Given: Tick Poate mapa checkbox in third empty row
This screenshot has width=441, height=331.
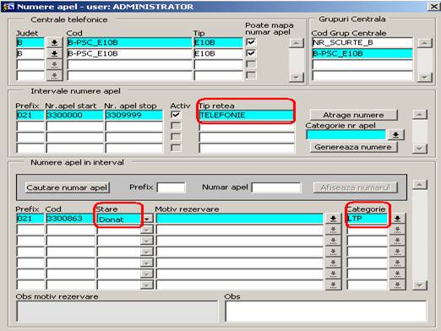Looking at the screenshot, I should click(x=251, y=64).
